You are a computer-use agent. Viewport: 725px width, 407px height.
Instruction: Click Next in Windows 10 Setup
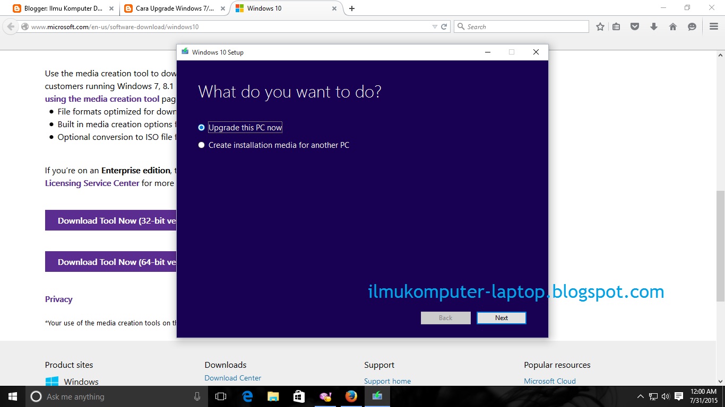[x=502, y=318]
